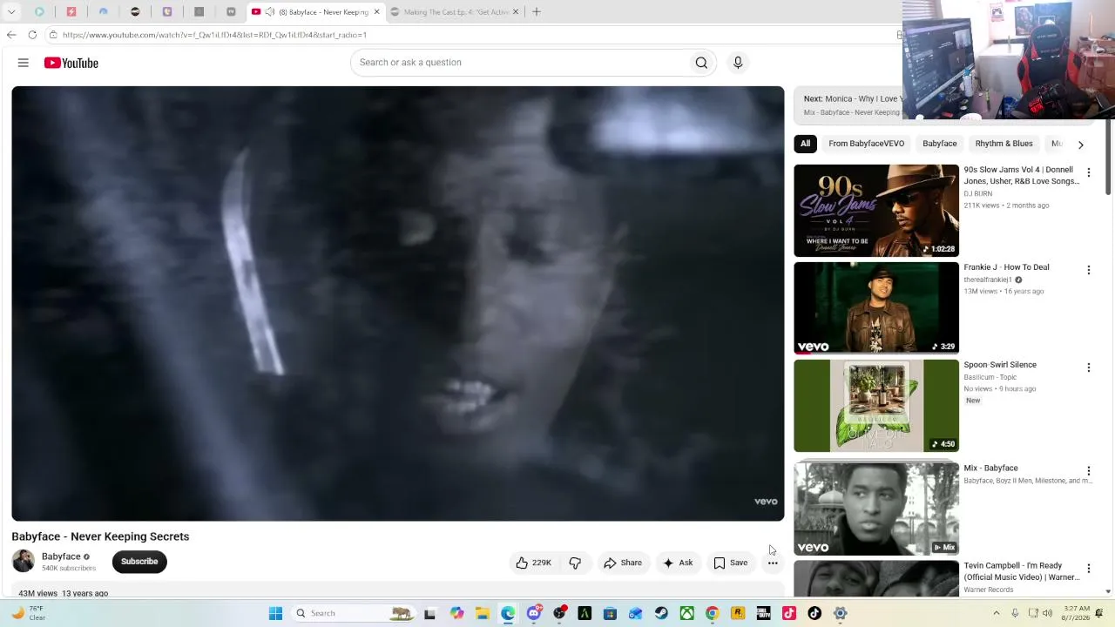1115x627 pixels.
Task: Subscribe to the Babyface channel
Action: 139,562
